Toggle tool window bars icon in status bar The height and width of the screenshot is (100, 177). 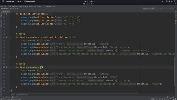coord(1,99)
